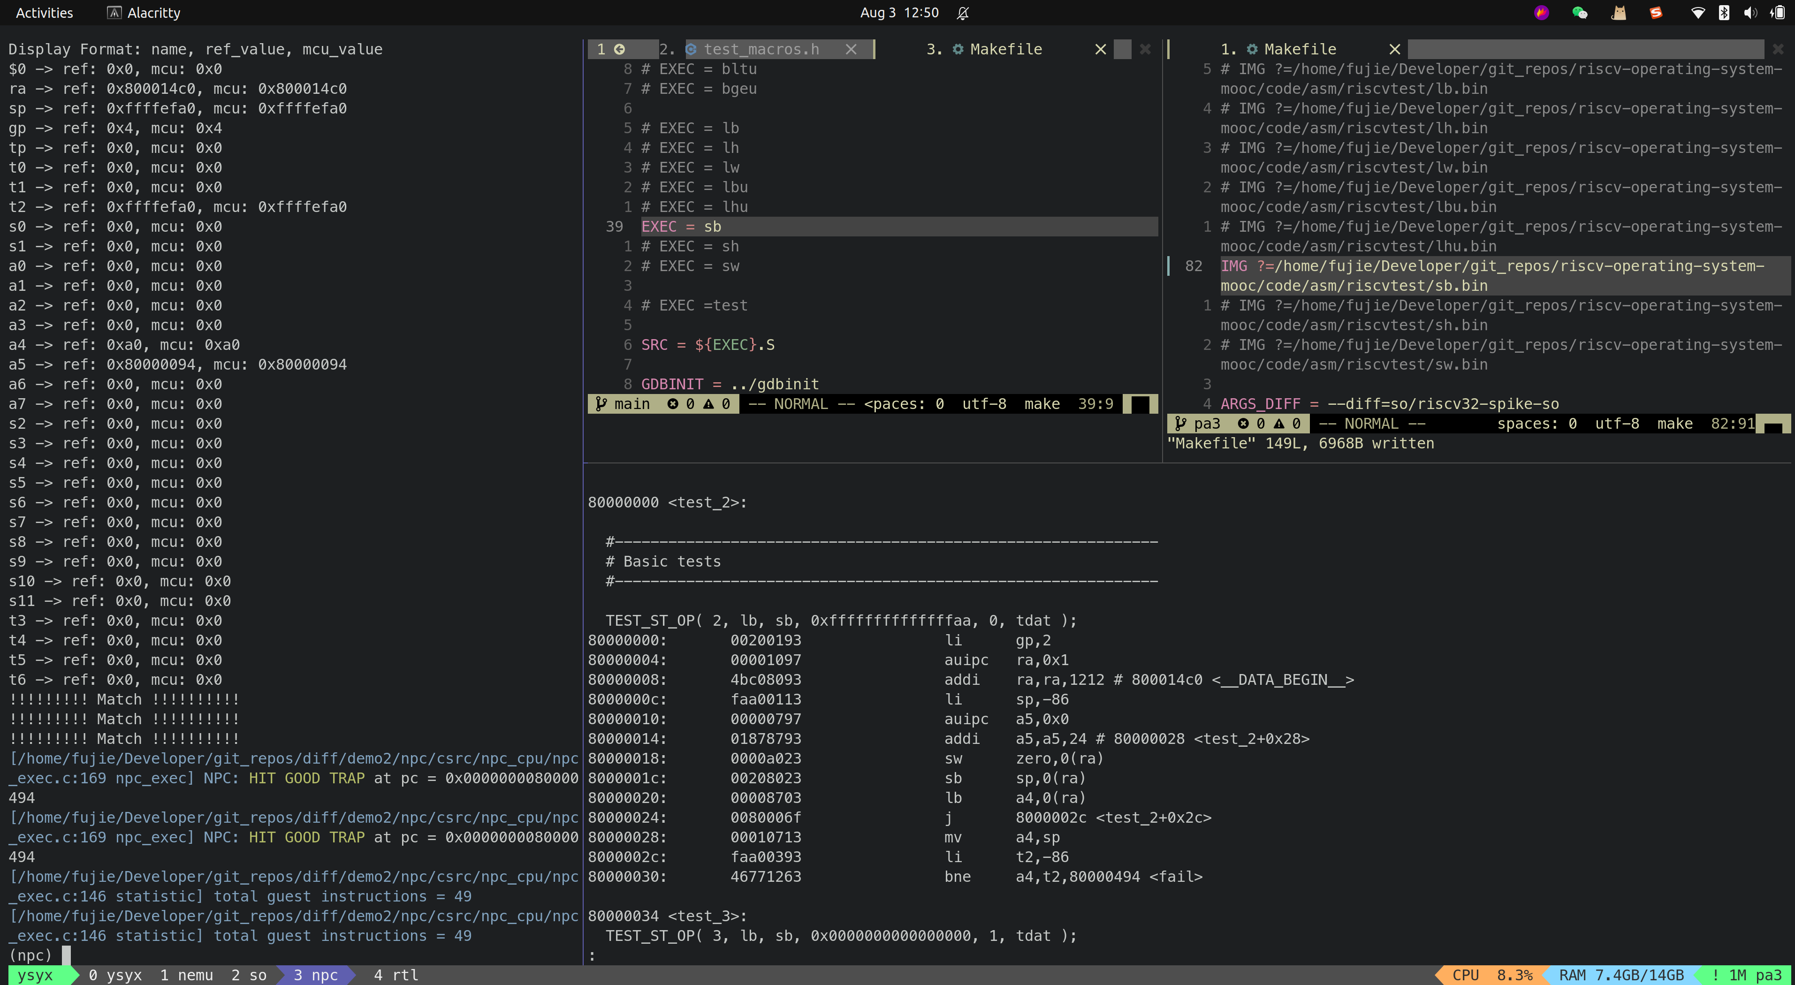Image resolution: width=1795 pixels, height=985 pixels.
Task: Click 'ARGS_DIFF = --diff=so/riscv32-spike-so' line
Action: point(1390,404)
